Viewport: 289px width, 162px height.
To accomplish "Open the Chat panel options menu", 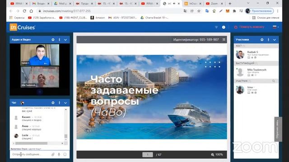I will 59,103.
